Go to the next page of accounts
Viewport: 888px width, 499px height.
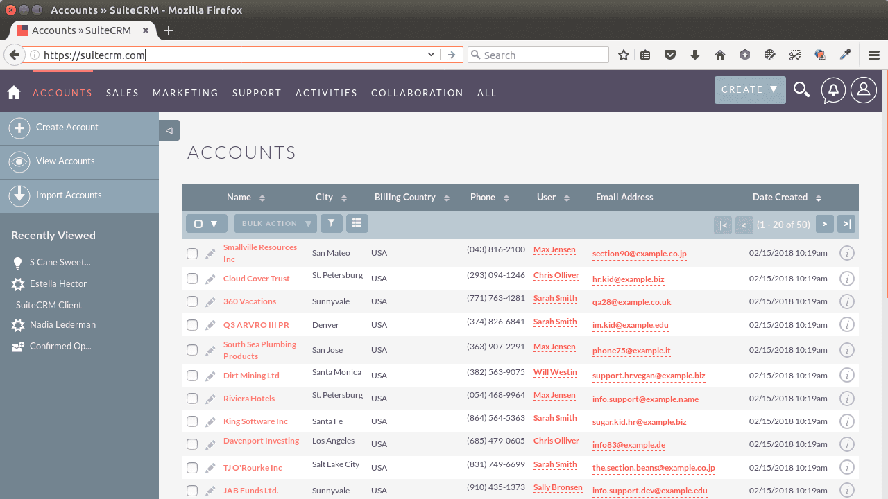pyautogui.click(x=824, y=225)
